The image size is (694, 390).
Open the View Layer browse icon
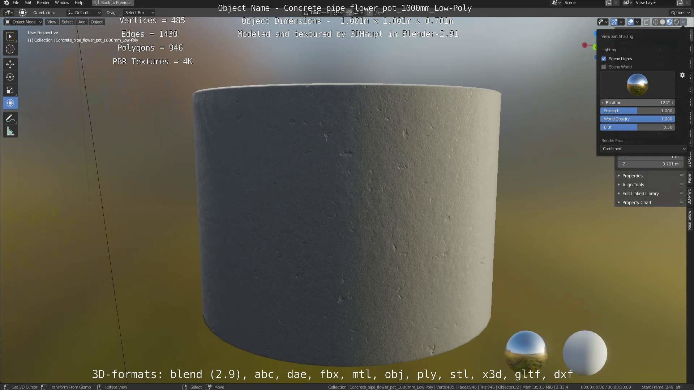628,3
